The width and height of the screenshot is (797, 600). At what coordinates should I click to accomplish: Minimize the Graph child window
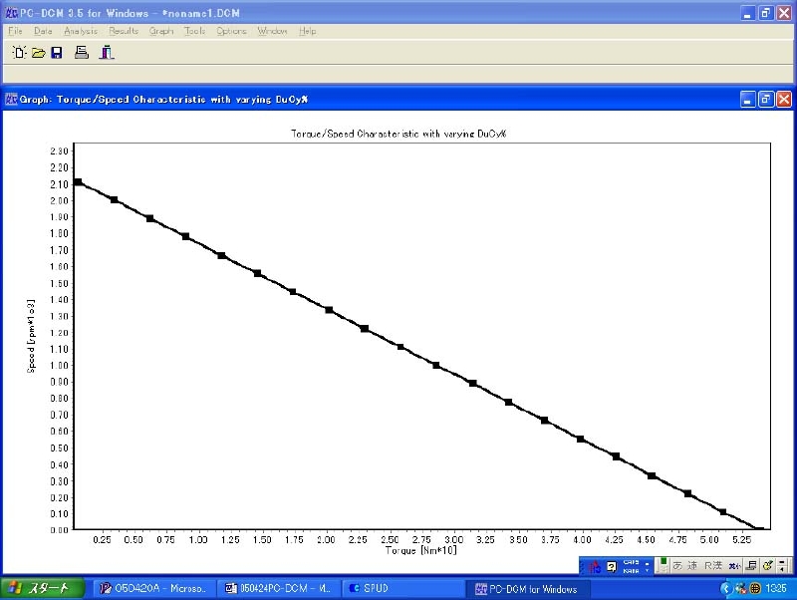(x=748, y=99)
